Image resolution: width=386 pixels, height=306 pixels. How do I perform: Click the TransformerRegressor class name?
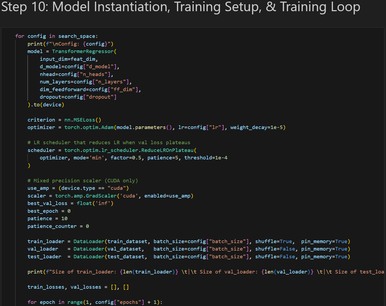83,51
